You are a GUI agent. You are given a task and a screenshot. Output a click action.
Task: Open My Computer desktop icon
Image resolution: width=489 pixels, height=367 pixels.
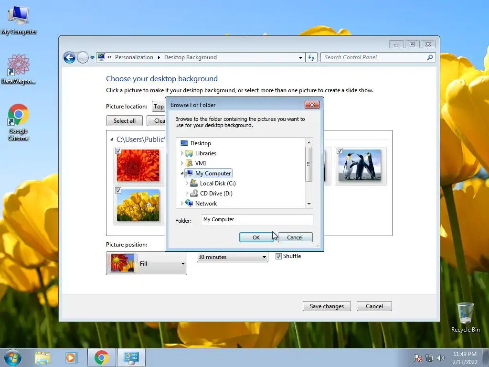(x=19, y=20)
